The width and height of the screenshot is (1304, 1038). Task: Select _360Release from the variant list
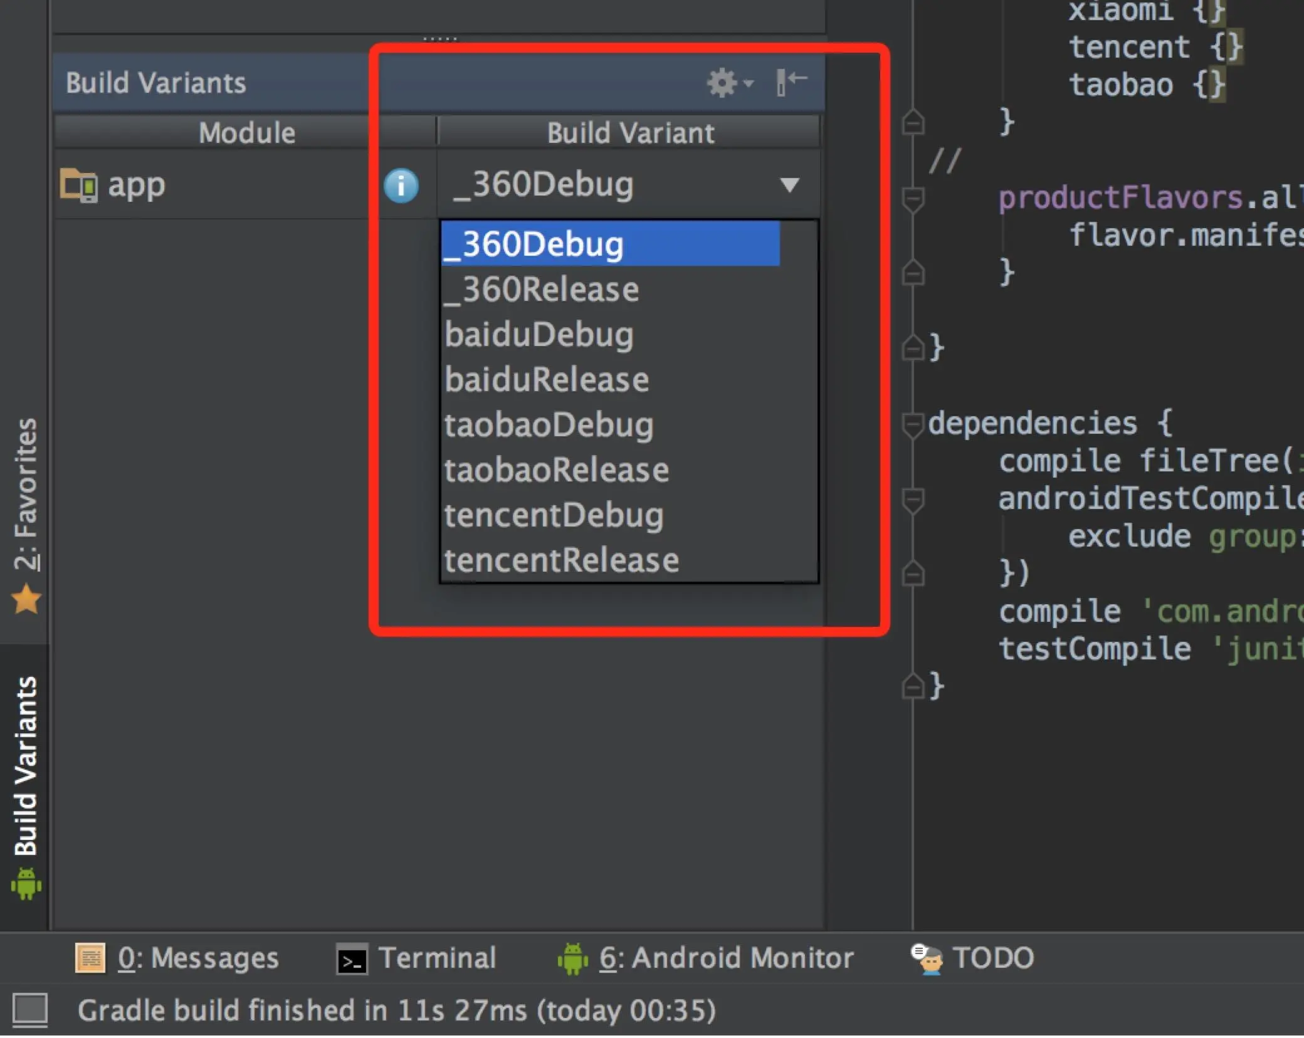[542, 290]
